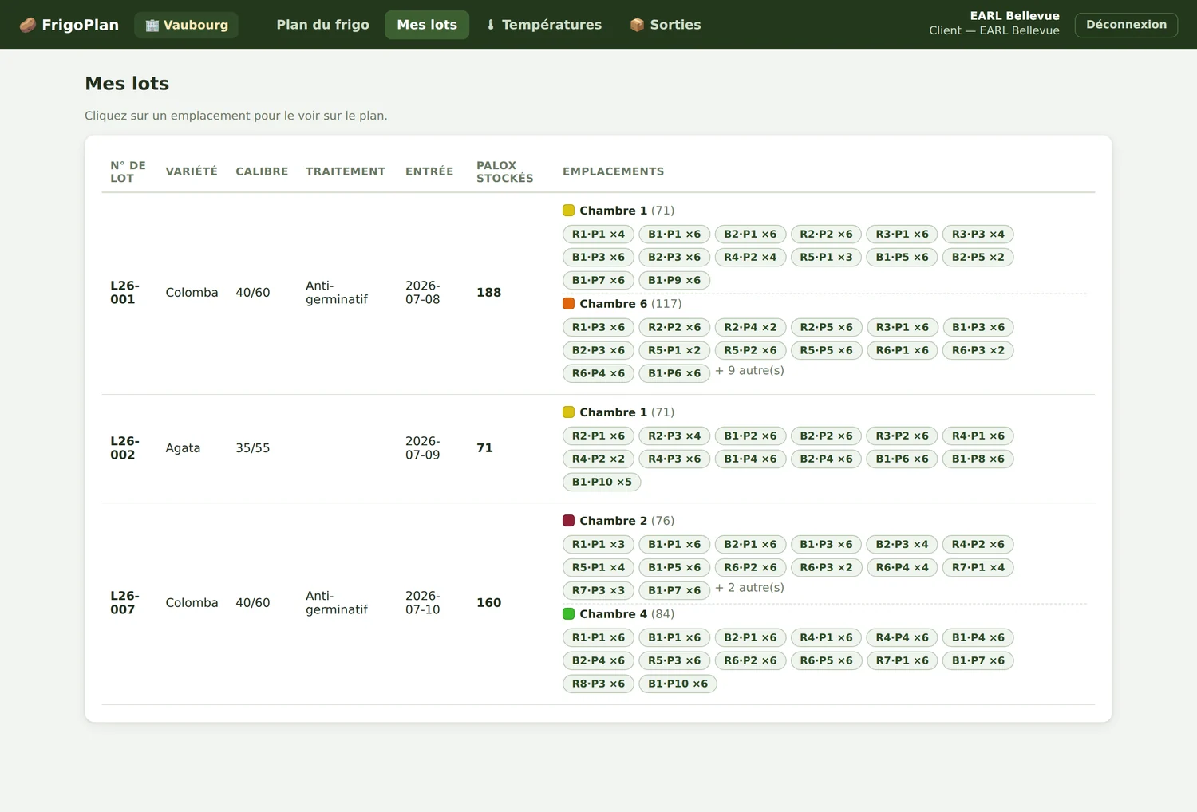
Task: Click the Emplacements column header
Action: pos(613,171)
